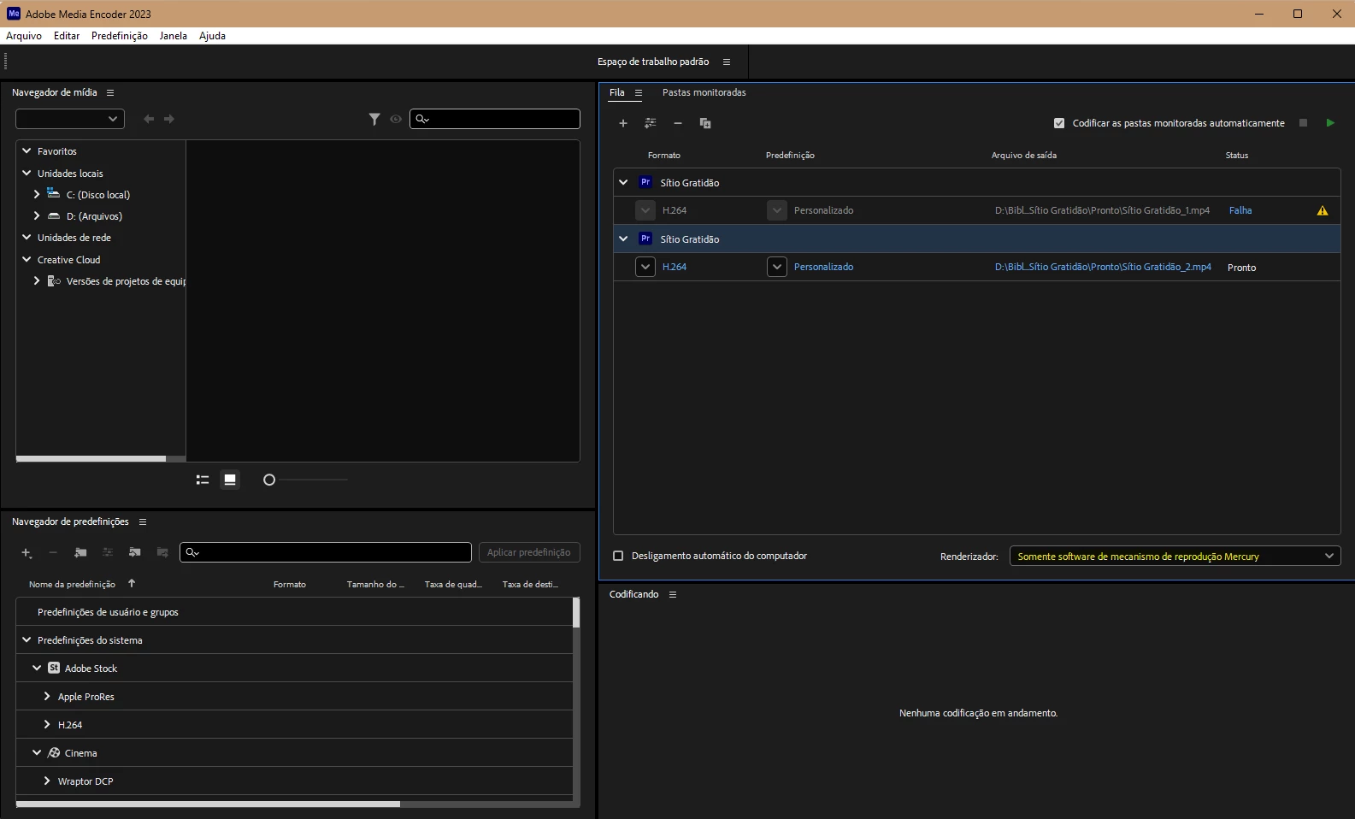Click the thumbnail zoom slider in media browser
Image resolution: width=1355 pixels, height=819 pixels.
(x=305, y=480)
